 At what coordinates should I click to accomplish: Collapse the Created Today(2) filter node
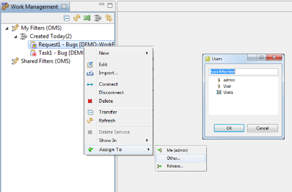[16, 37]
